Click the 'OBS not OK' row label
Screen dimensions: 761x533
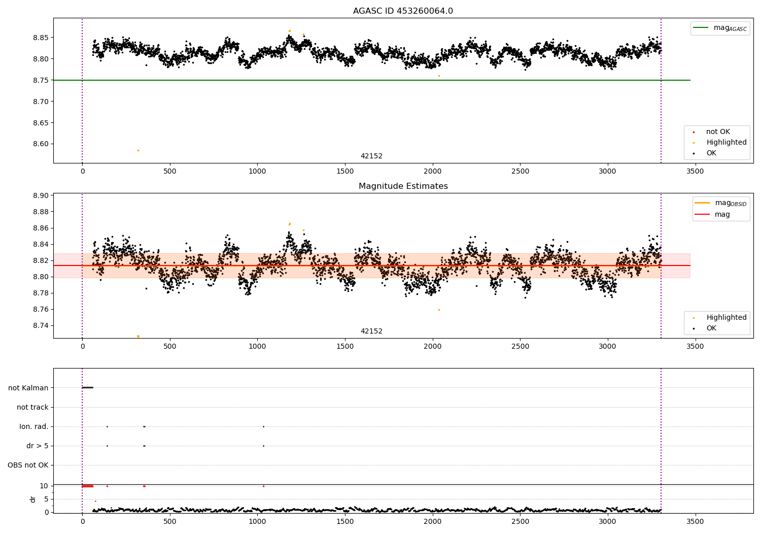(x=28, y=465)
